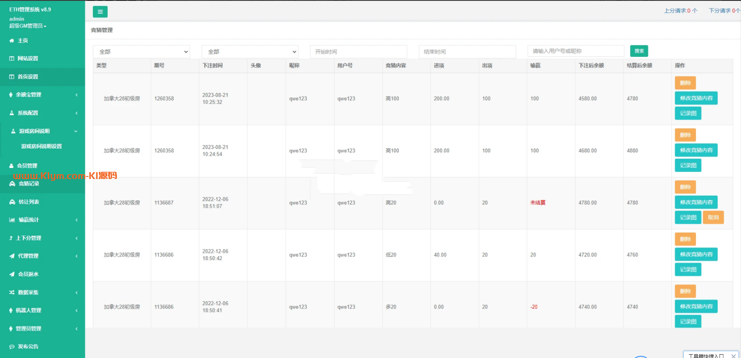
Task: Click 修改竞猜内容 for the 18:50:42 bet
Action: click(x=696, y=255)
